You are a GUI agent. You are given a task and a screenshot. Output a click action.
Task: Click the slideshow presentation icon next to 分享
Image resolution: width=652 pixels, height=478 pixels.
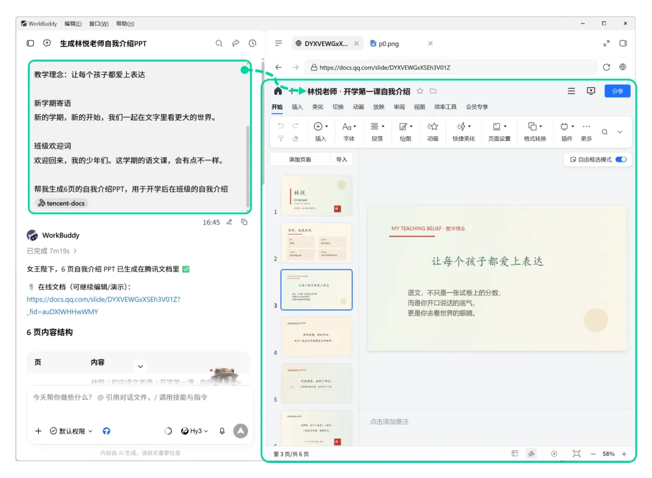click(x=591, y=91)
